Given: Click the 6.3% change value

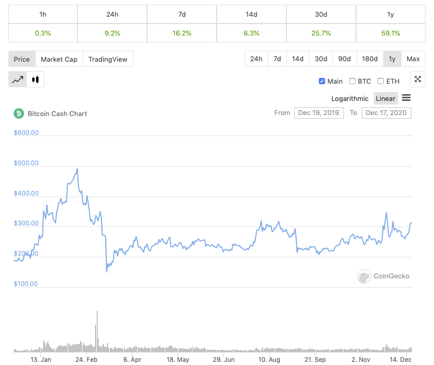Looking at the screenshot, I should [251, 33].
